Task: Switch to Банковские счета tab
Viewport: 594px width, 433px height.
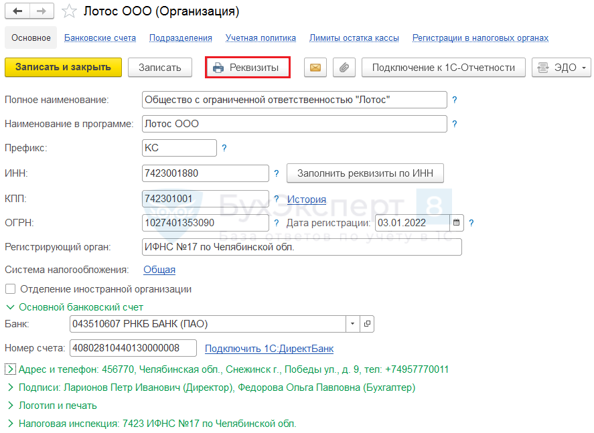Action: tap(100, 38)
